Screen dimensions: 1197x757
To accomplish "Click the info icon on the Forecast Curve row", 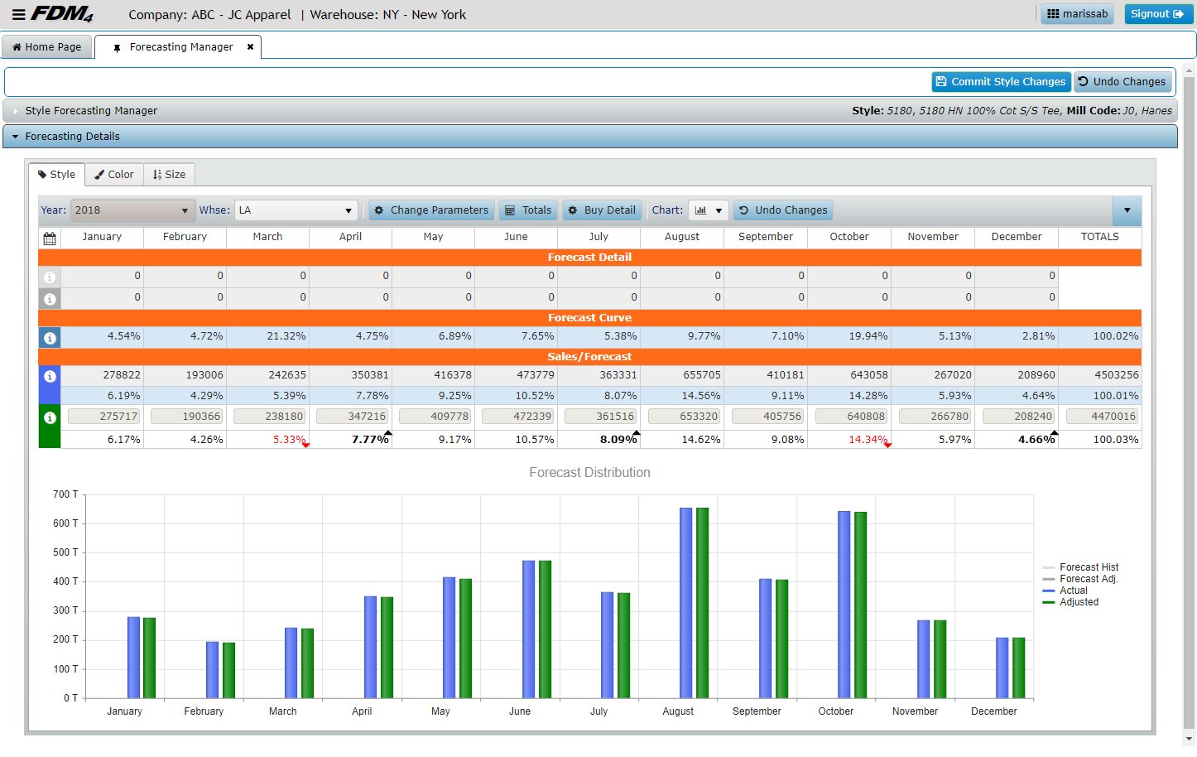I will pyautogui.click(x=50, y=338).
